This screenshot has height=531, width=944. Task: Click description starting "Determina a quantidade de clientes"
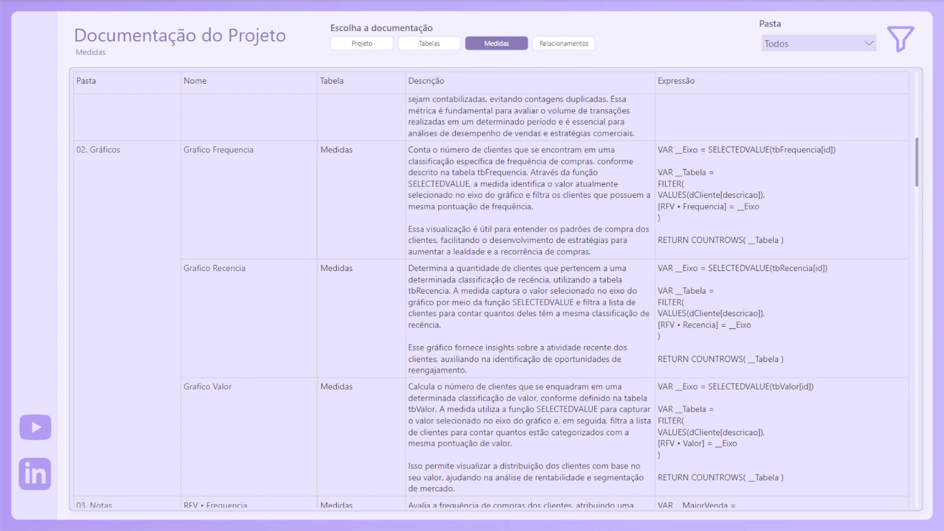[529, 296]
